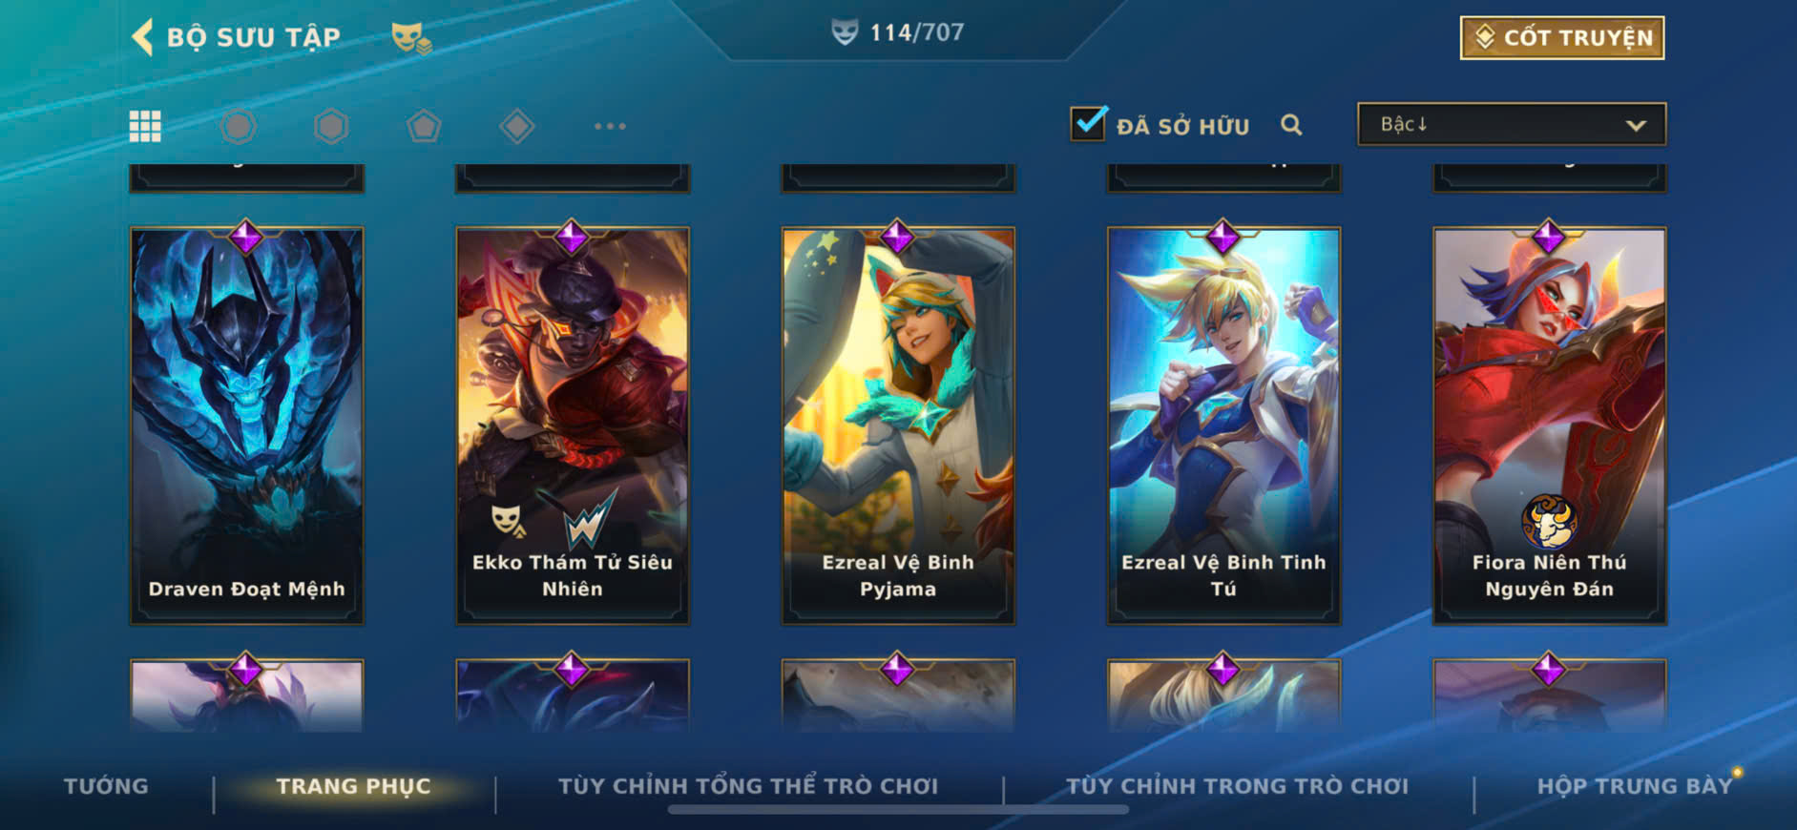Uncheck the Đã Sở Hữu checkbox
This screenshot has height=830, width=1797.
pos(1088,123)
